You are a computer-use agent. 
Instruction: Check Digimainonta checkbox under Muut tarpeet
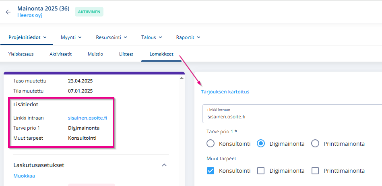point(261,171)
